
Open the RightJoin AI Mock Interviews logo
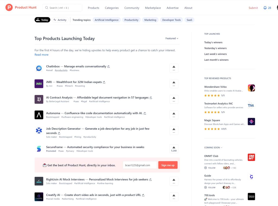tap(39, 181)
